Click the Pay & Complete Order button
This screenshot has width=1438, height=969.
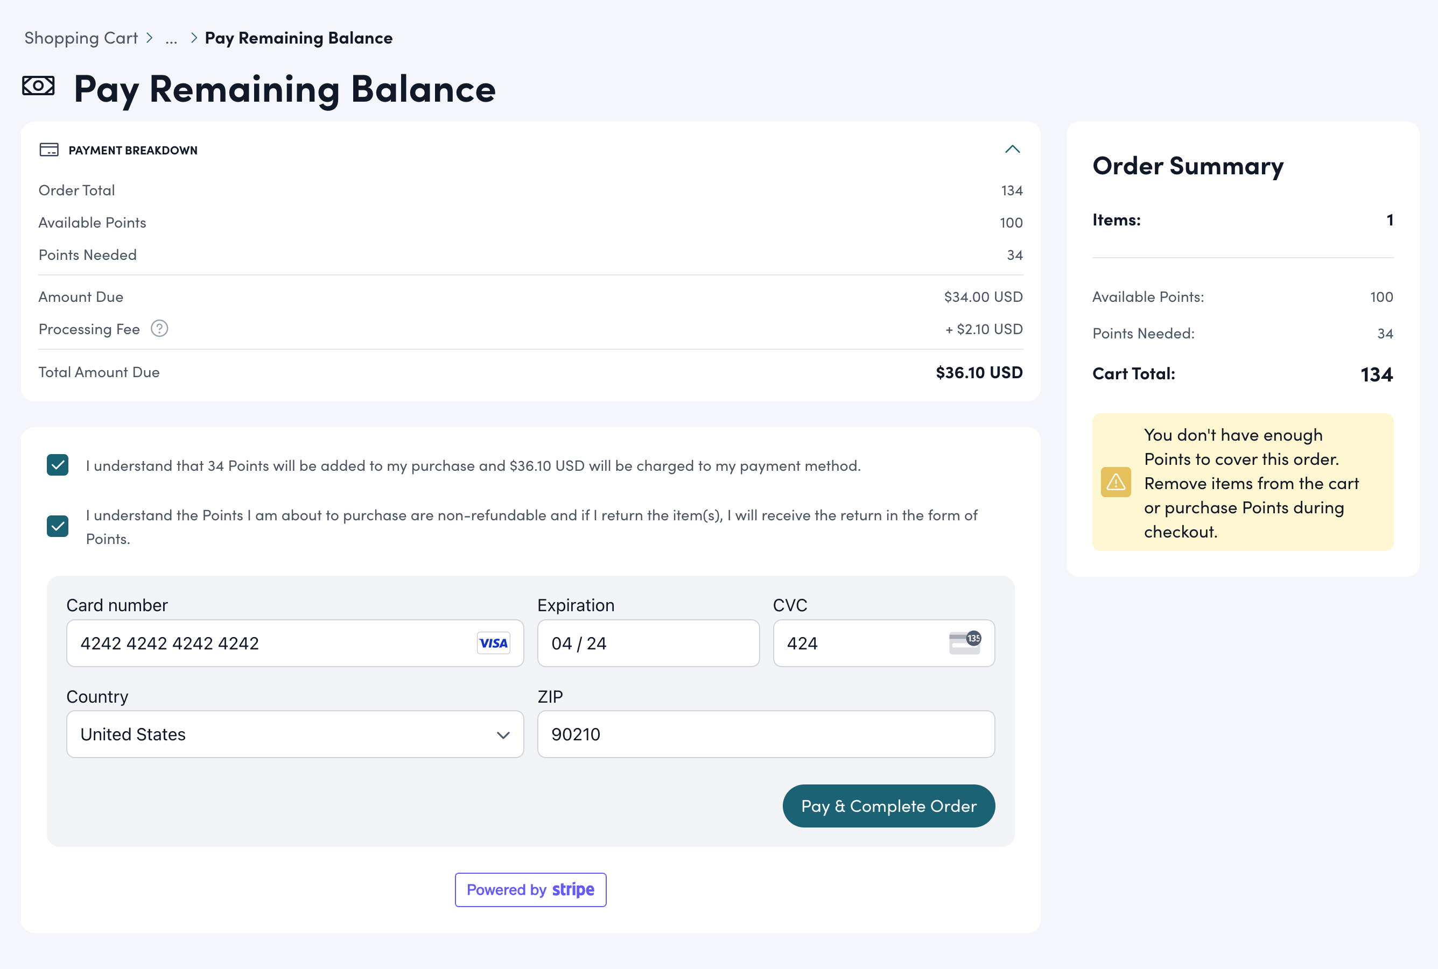tap(888, 805)
